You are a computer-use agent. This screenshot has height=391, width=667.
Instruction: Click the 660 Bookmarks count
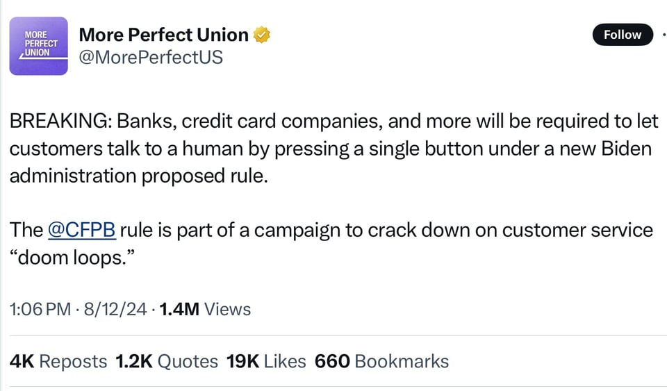click(x=381, y=361)
